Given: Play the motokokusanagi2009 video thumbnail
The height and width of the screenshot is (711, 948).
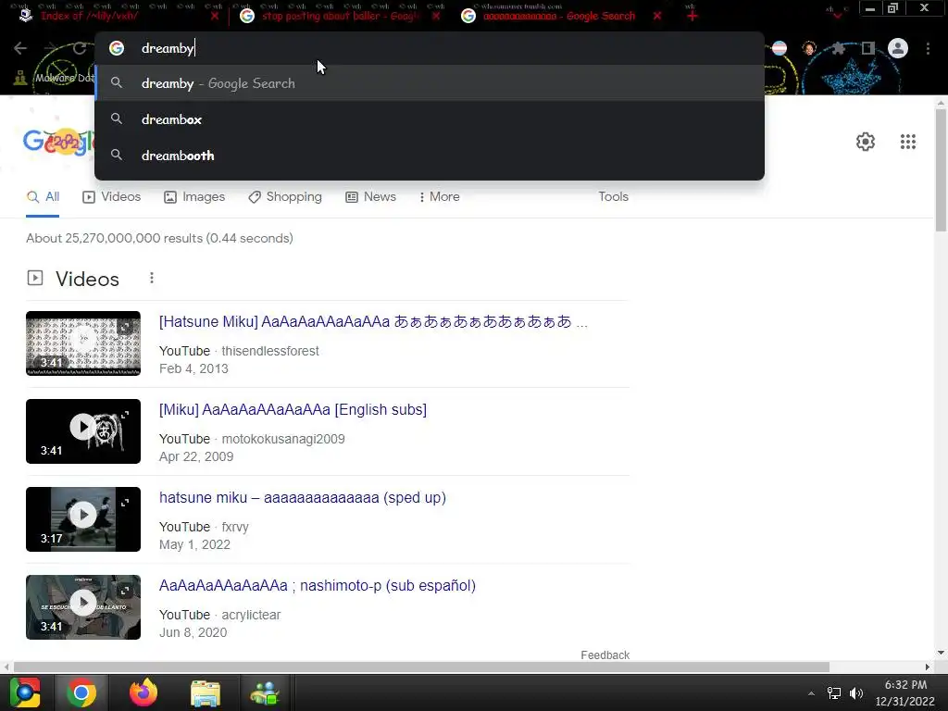Looking at the screenshot, I should 83,431.
